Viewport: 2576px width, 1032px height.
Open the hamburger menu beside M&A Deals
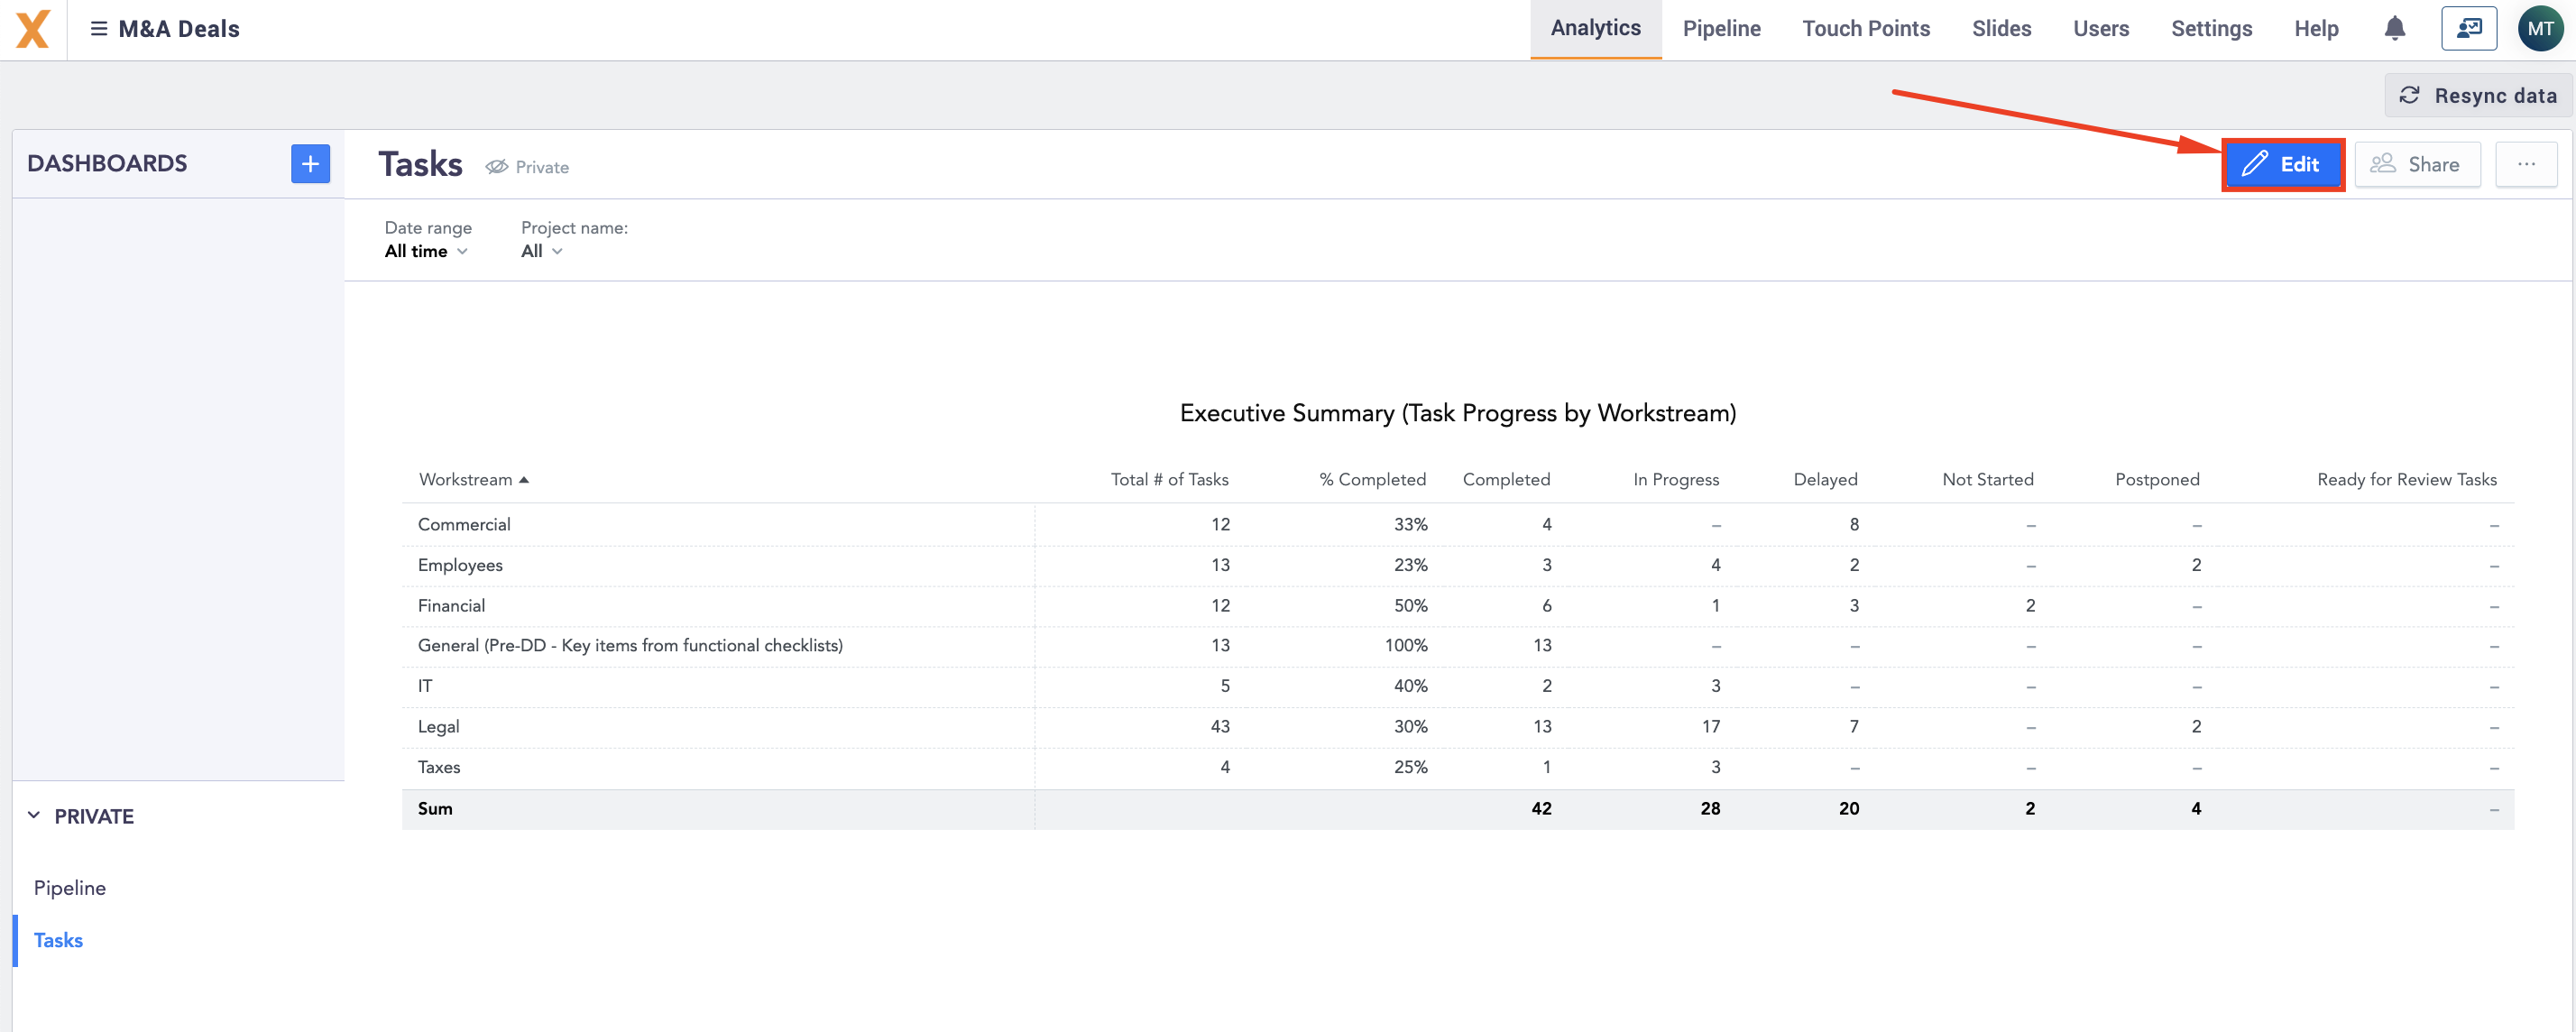pos(98,29)
